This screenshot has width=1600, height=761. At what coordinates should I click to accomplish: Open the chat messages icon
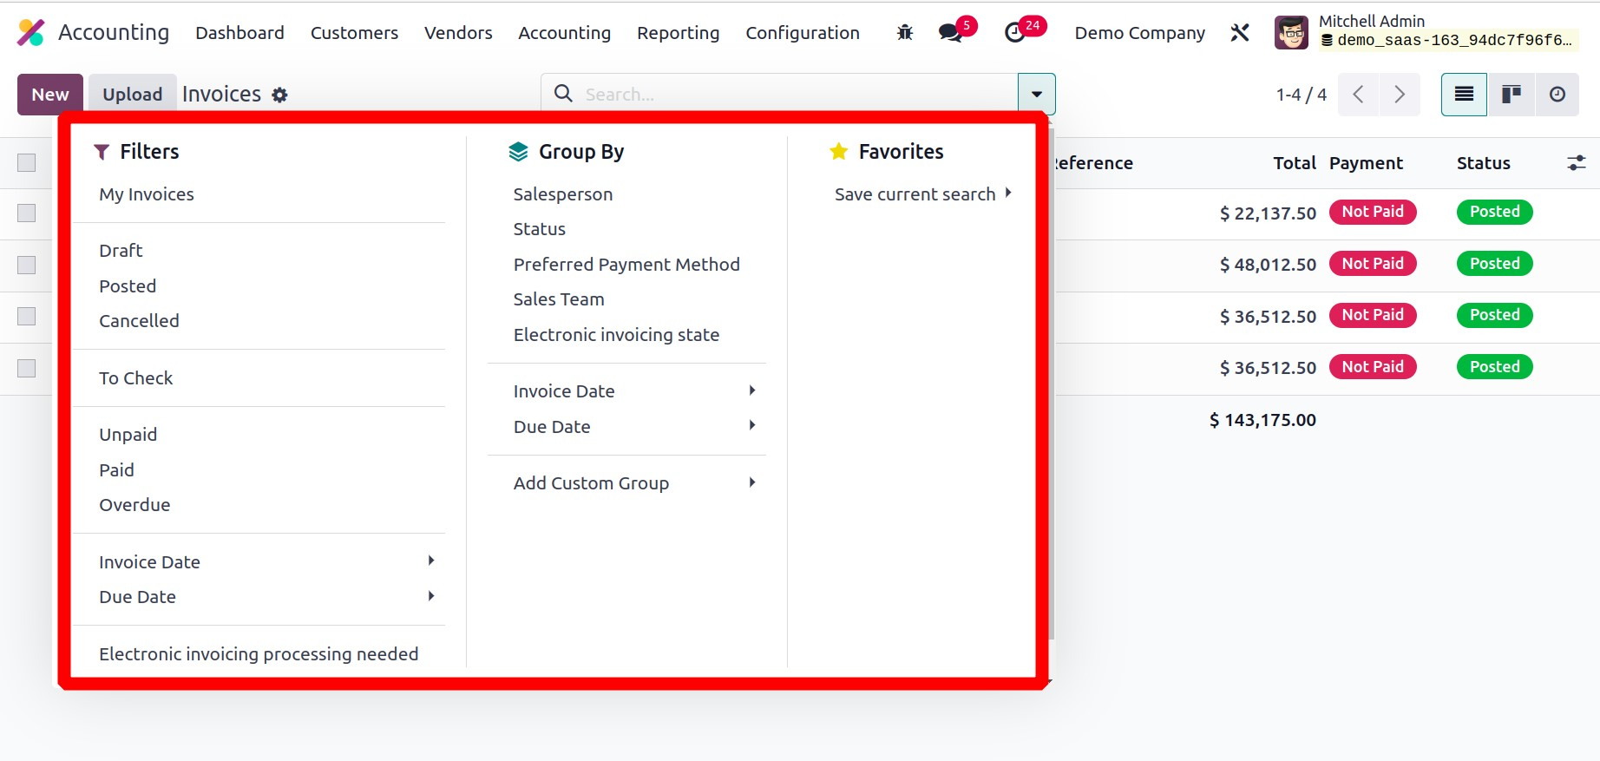(951, 33)
